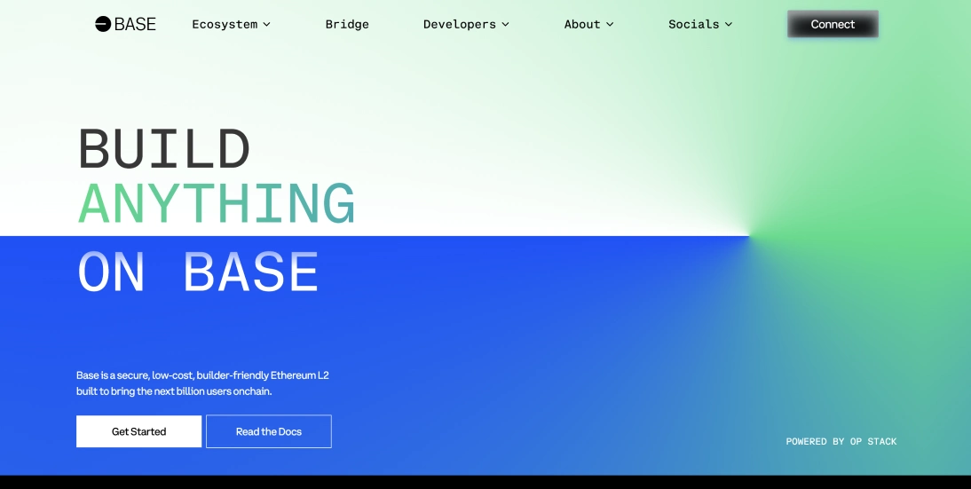Open the About menu
This screenshot has width=971, height=489.
pos(588,24)
